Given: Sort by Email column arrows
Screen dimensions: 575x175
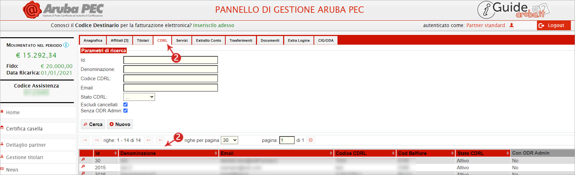Looking at the screenshot, I should [x=331, y=153].
